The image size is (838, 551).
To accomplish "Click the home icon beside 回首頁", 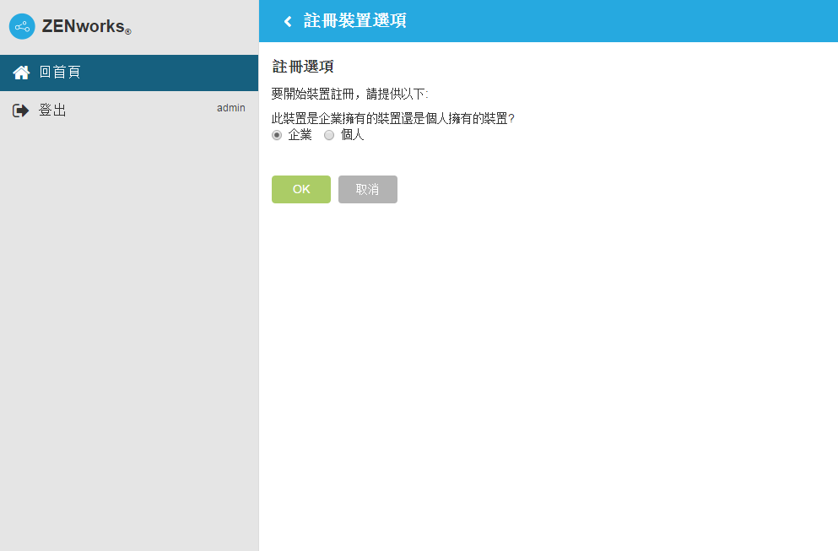I will point(21,73).
